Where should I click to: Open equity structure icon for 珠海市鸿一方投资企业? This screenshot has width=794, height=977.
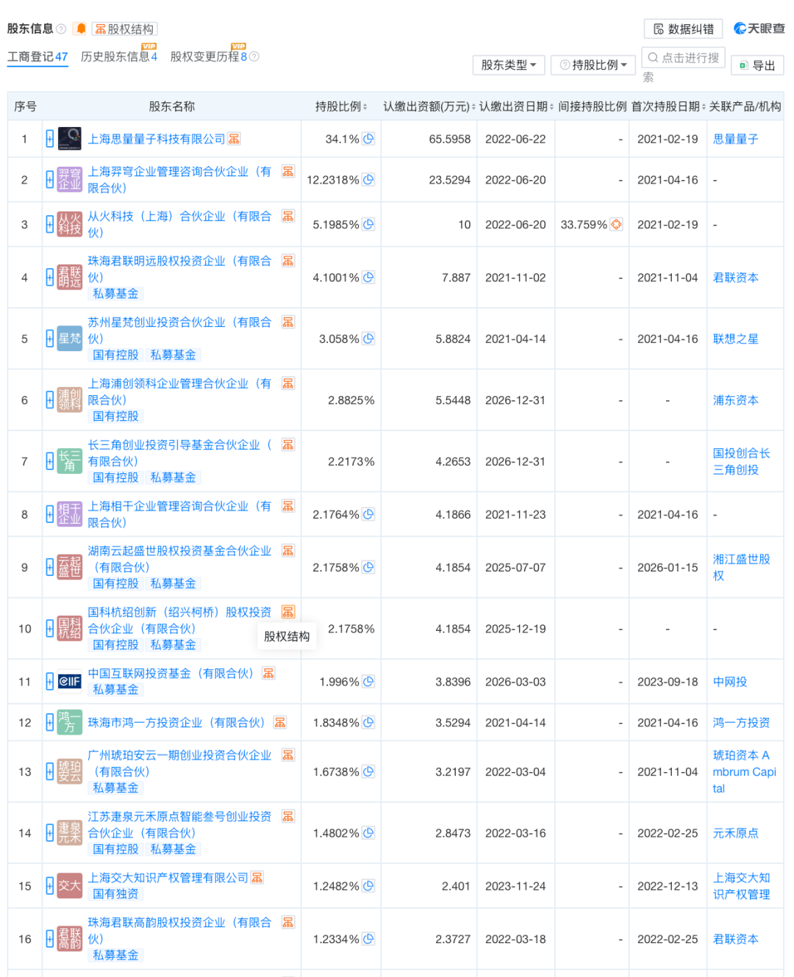pyautogui.click(x=280, y=722)
